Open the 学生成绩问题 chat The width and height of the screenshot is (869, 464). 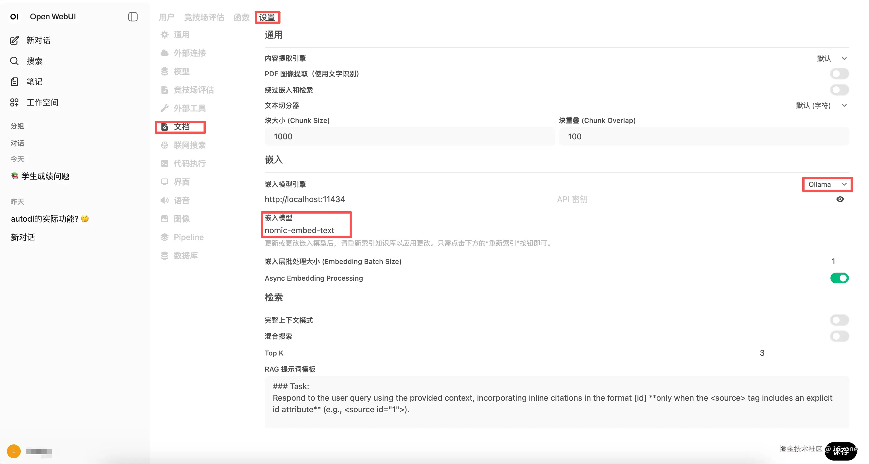[x=45, y=176]
